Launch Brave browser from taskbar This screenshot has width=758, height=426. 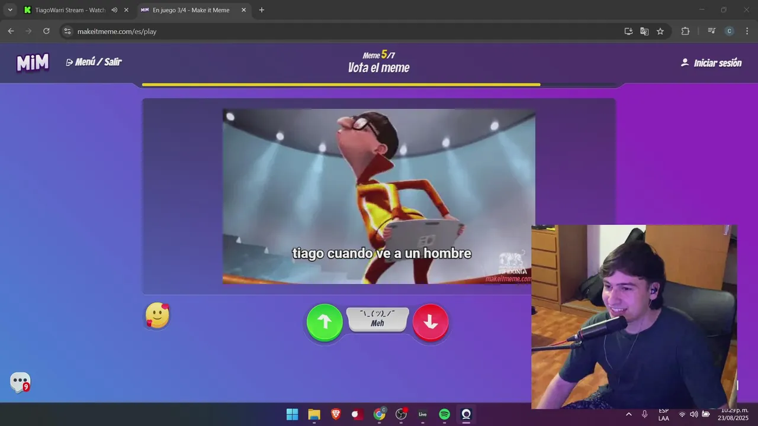336,414
